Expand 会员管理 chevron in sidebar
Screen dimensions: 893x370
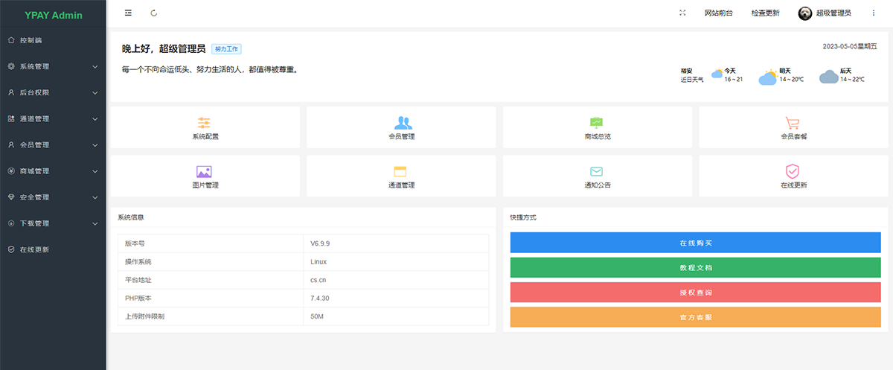tap(95, 144)
